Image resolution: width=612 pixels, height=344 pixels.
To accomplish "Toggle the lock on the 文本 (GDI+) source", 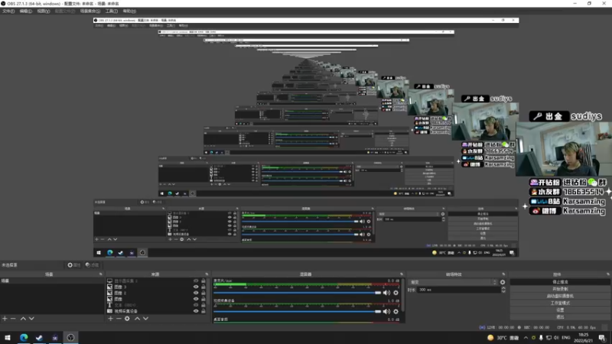I will (x=203, y=305).
